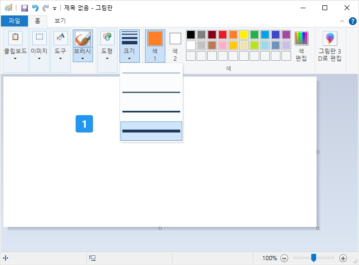Screen dimensions: 359x265
Task: Pick the purple color swatch
Action: [286, 35]
